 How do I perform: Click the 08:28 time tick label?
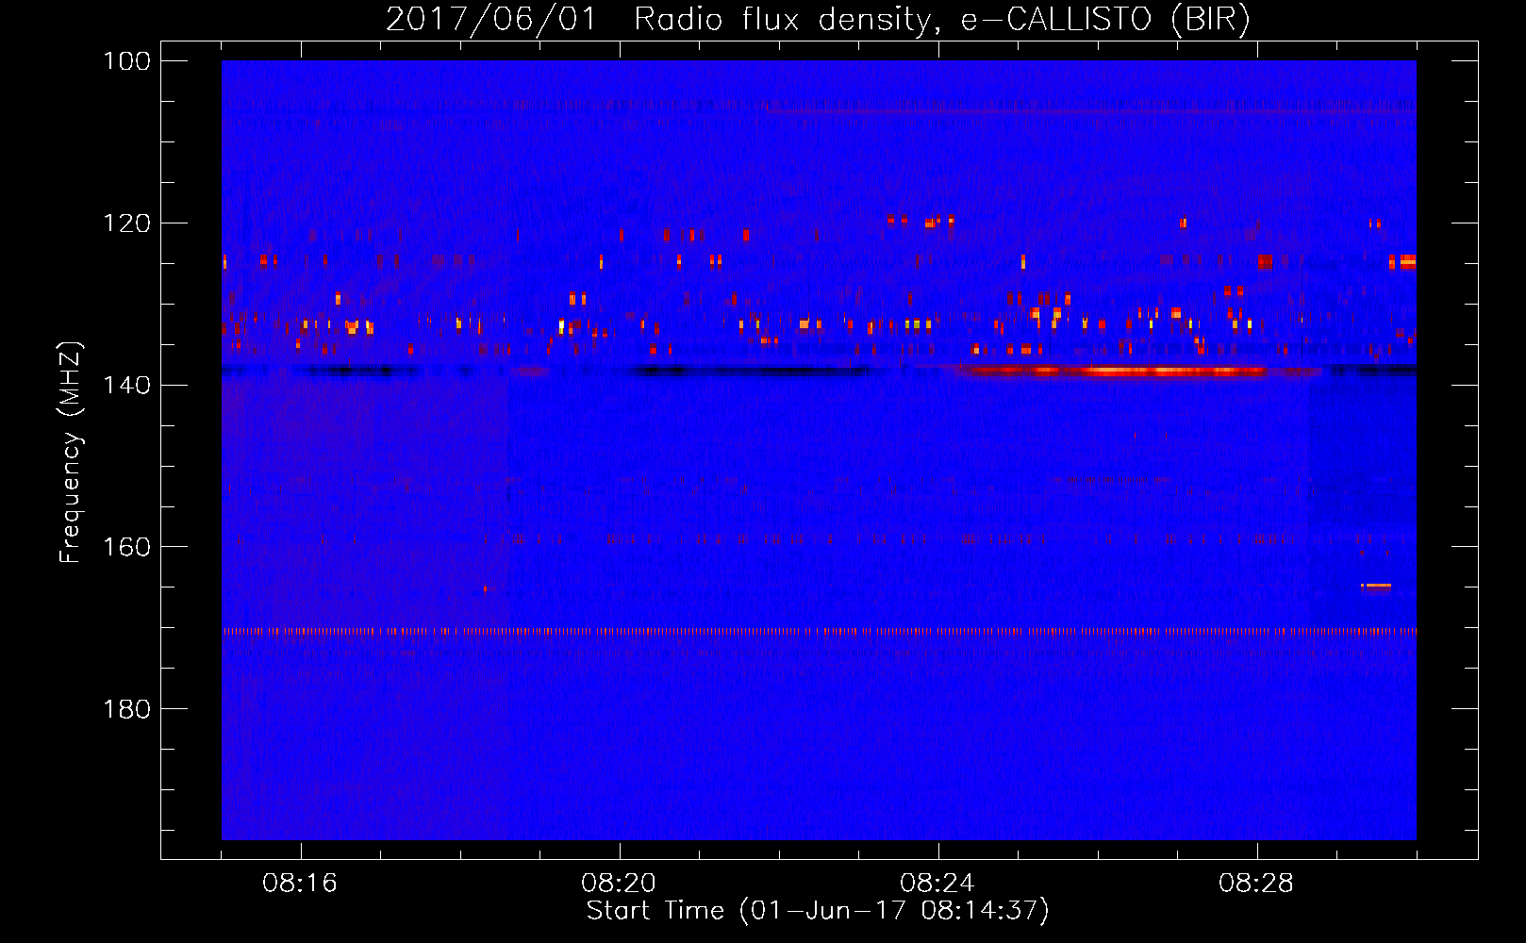point(1256,884)
